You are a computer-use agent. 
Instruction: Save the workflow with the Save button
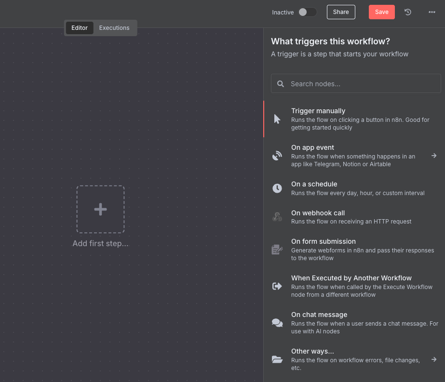pyautogui.click(x=381, y=12)
